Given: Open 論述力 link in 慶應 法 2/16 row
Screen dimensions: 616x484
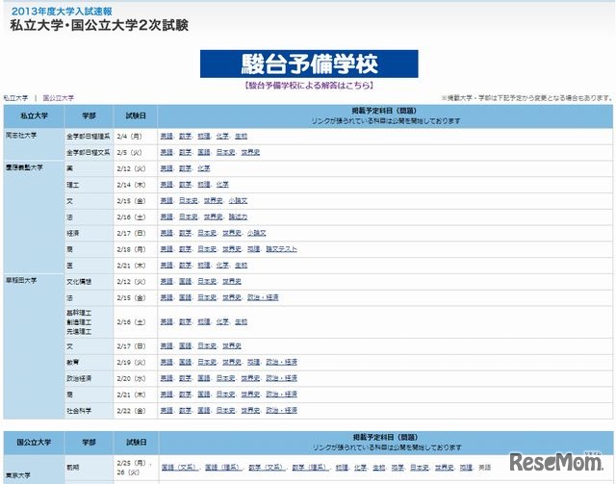Looking at the screenshot, I should click(238, 217).
